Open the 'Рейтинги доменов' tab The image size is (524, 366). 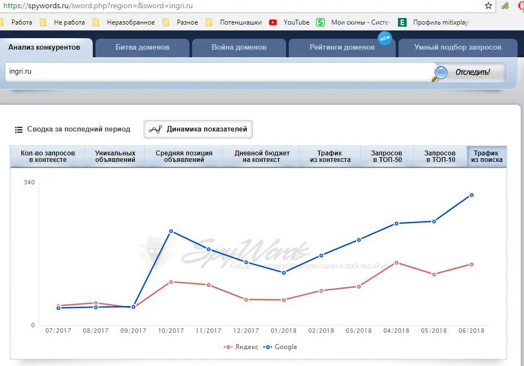coord(342,47)
